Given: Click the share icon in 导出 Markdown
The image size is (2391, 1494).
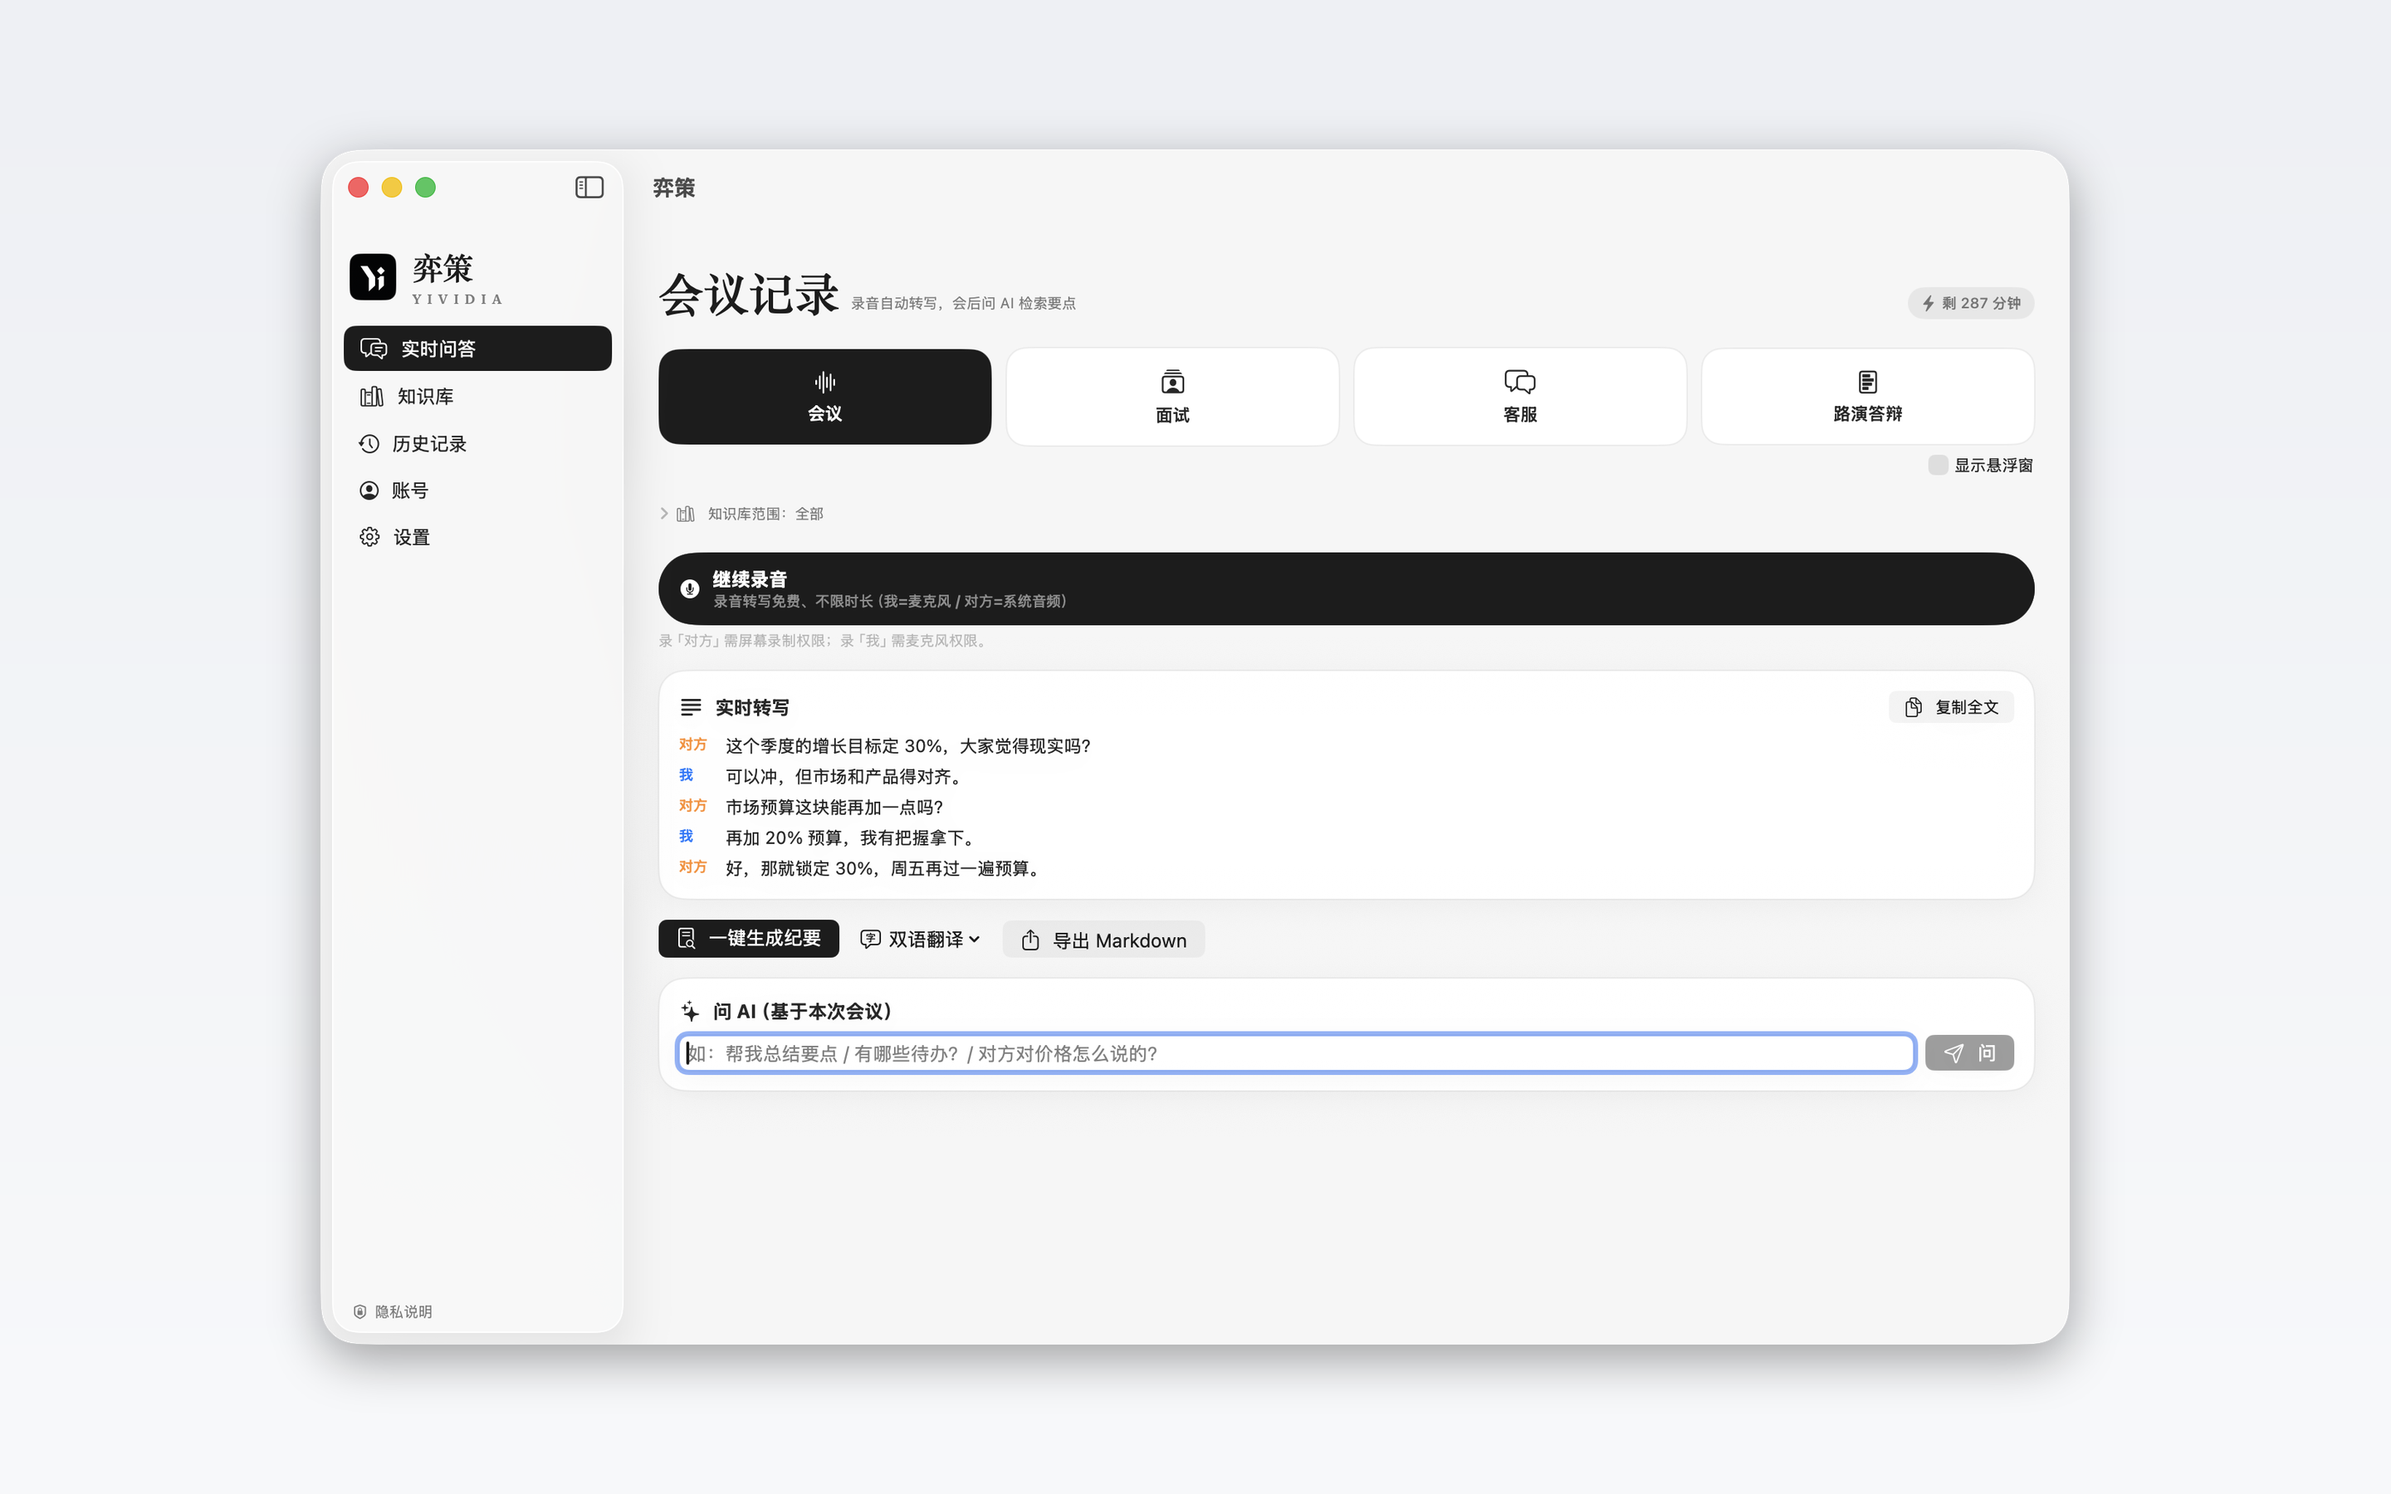Looking at the screenshot, I should pyautogui.click(x=1030, y=940).
